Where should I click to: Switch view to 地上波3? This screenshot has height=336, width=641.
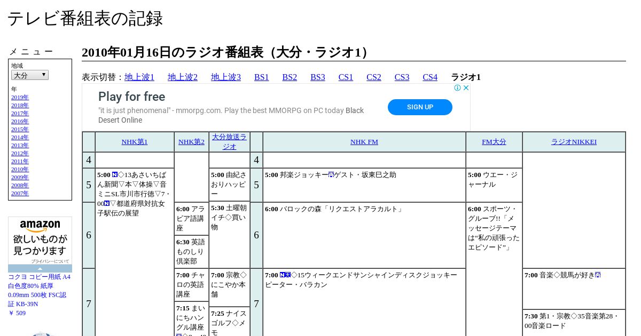tap(226, 77)
